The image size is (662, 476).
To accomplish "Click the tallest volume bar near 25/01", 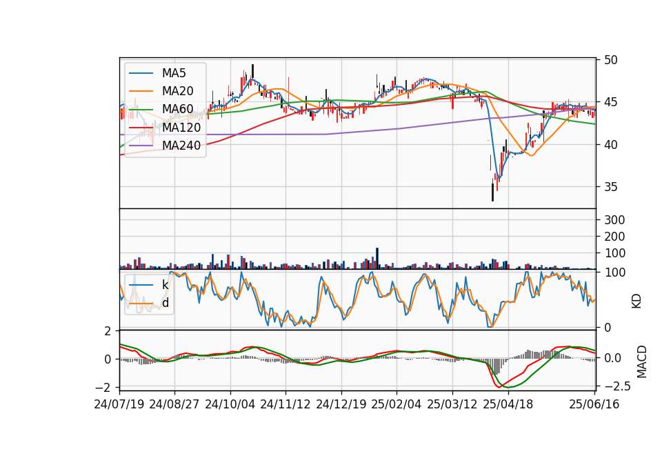I will point(377,259).
